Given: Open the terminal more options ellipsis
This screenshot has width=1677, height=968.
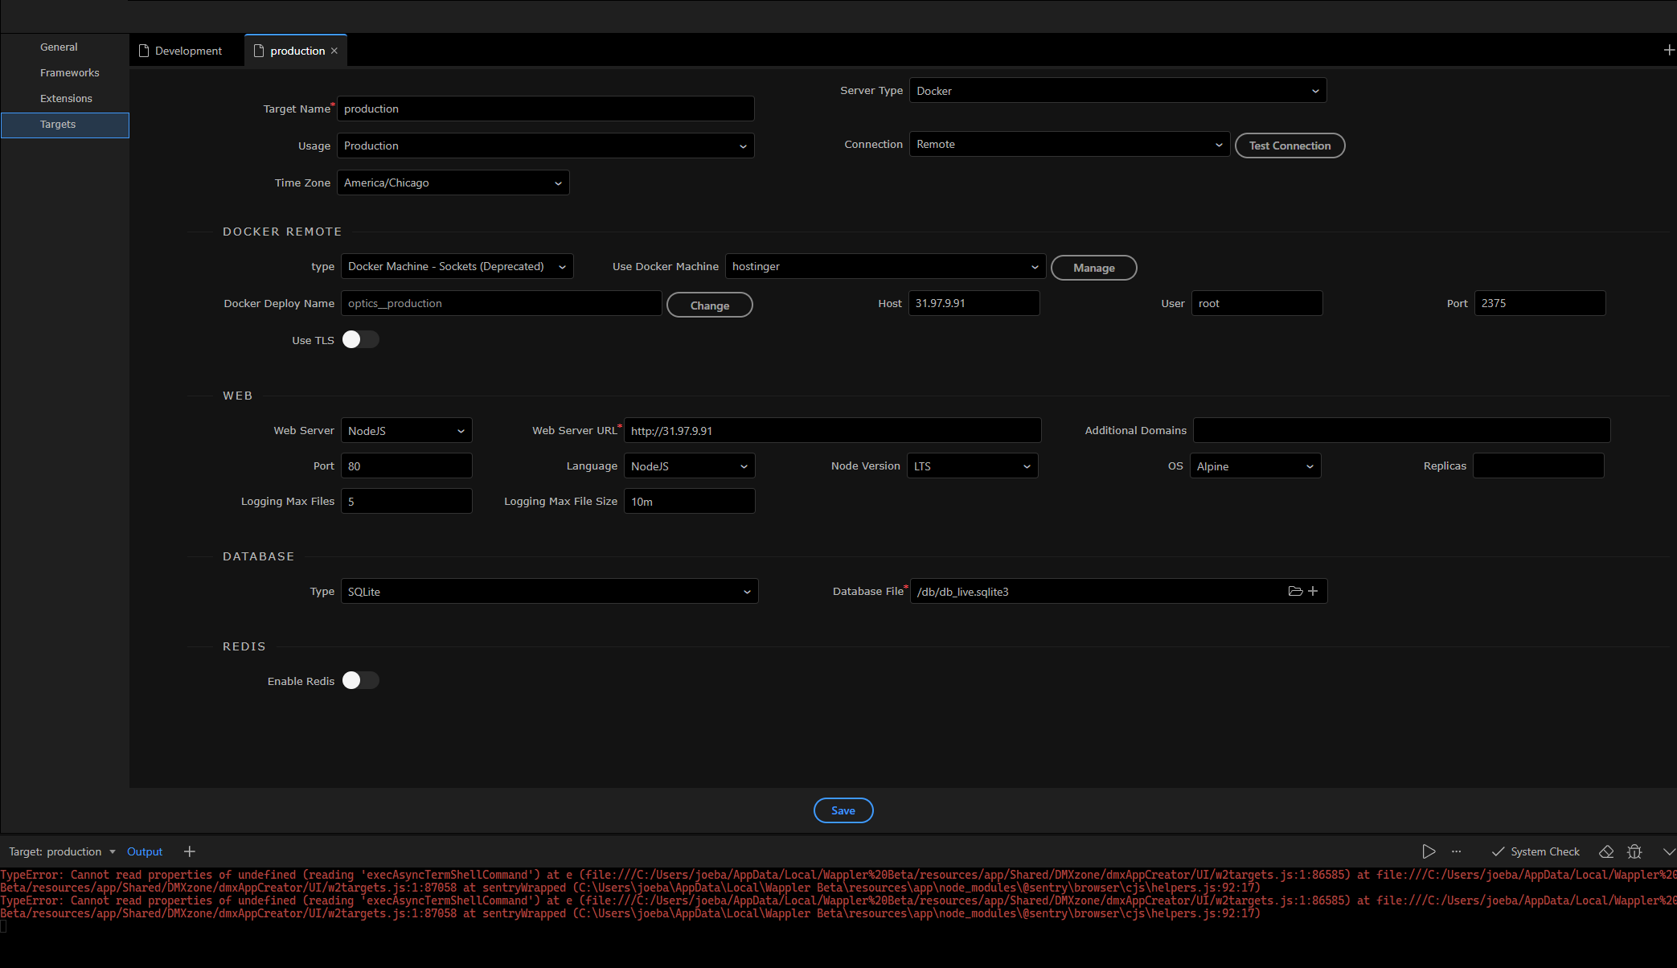Looking at the screenshot, I should click(1456, 851).
